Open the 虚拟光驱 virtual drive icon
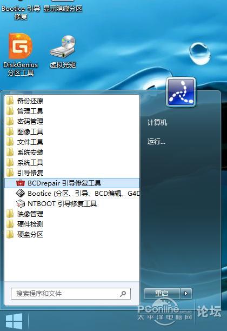227x331 pixels. [x=63, y=51]
